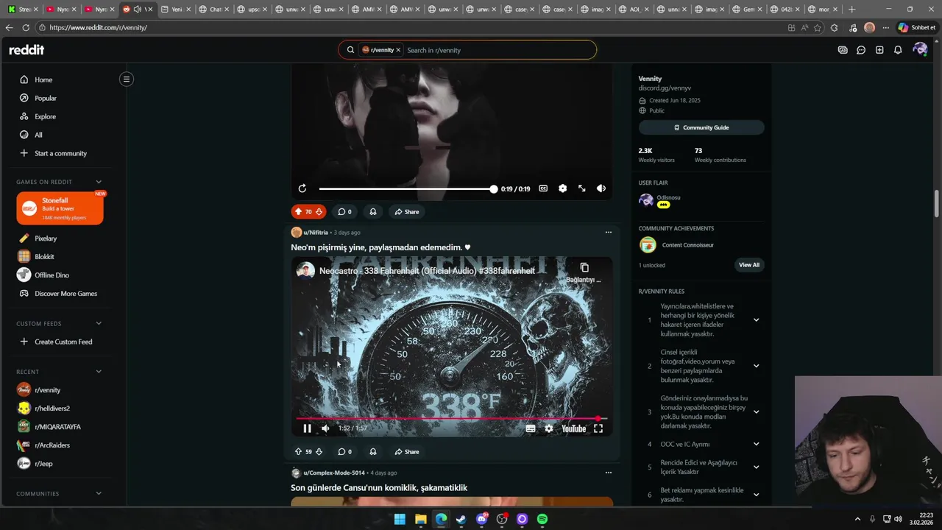Click the top video progress bar
This screenshot has width=942, height=530.
coord(407,189)
